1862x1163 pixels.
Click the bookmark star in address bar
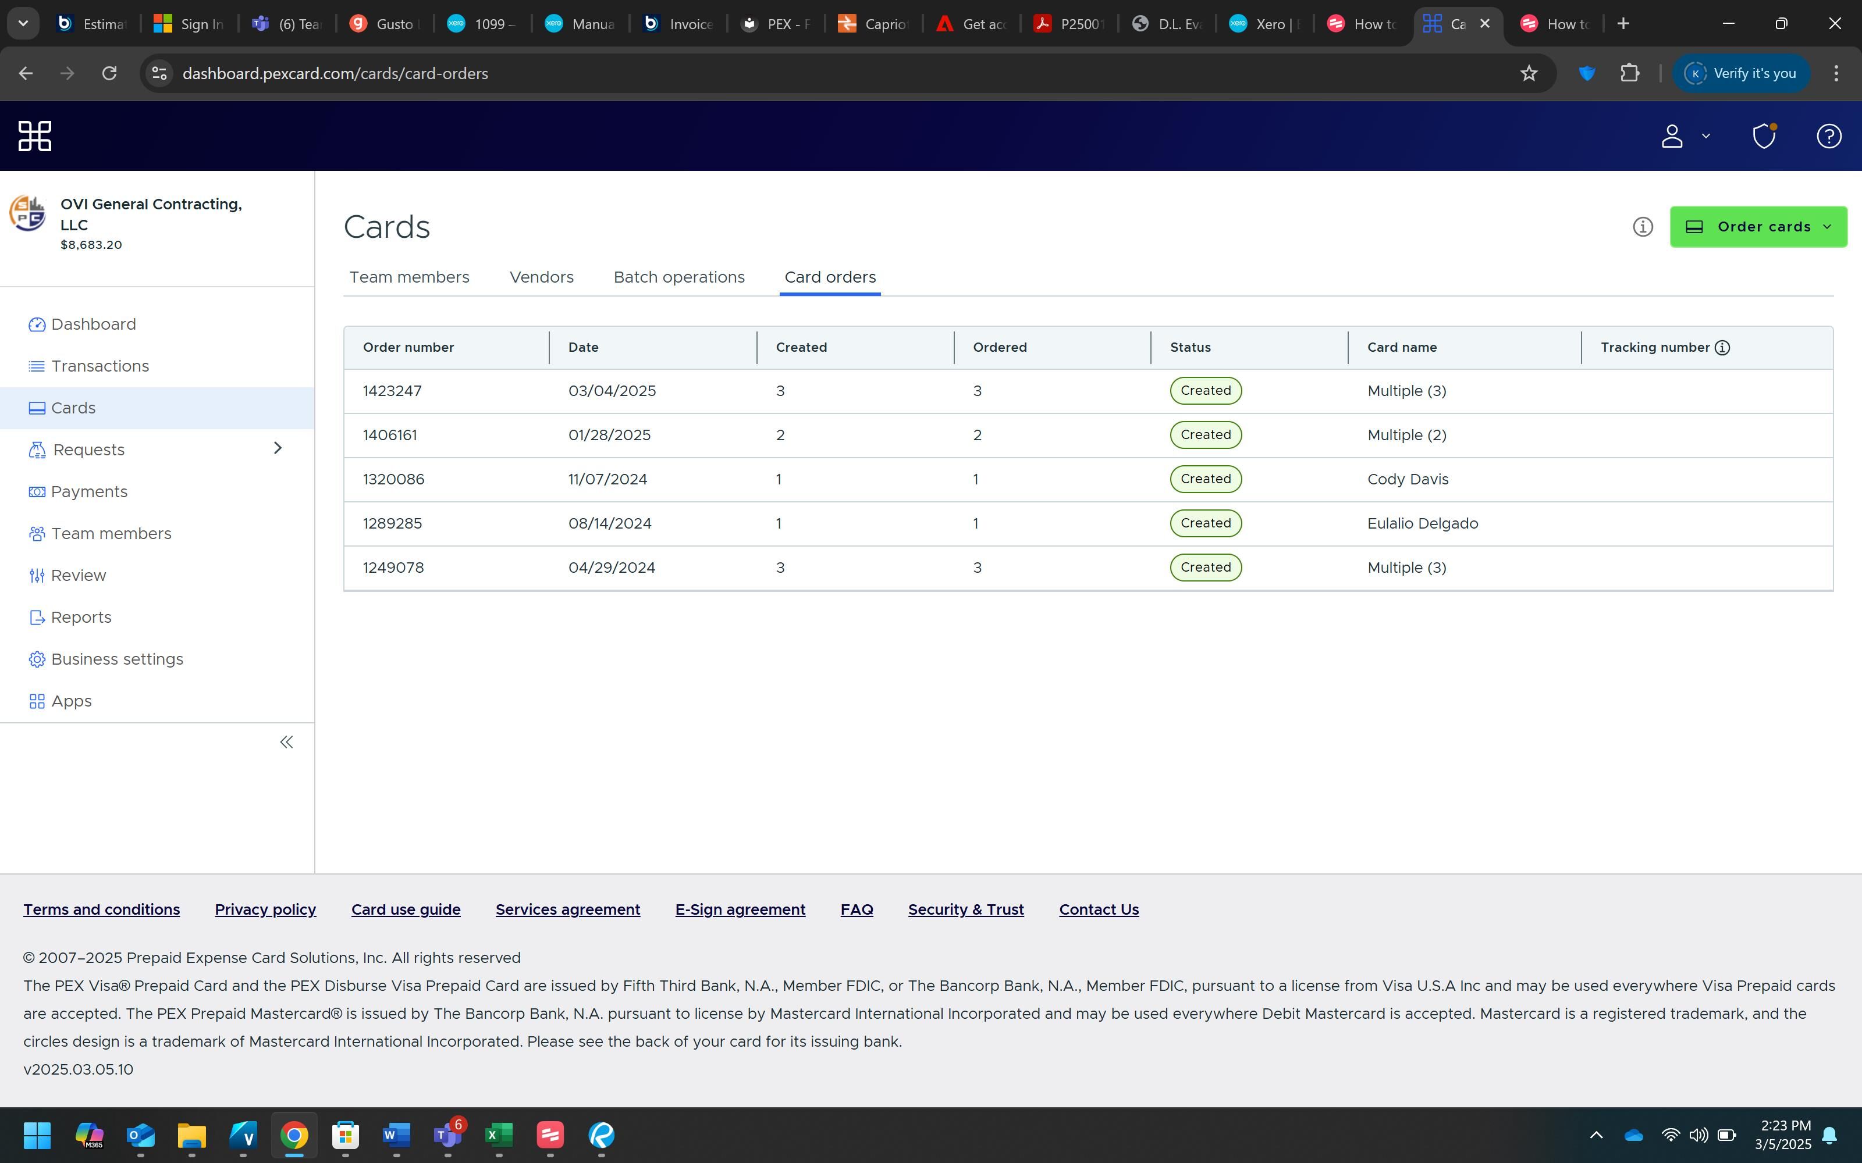[1528, 73]
